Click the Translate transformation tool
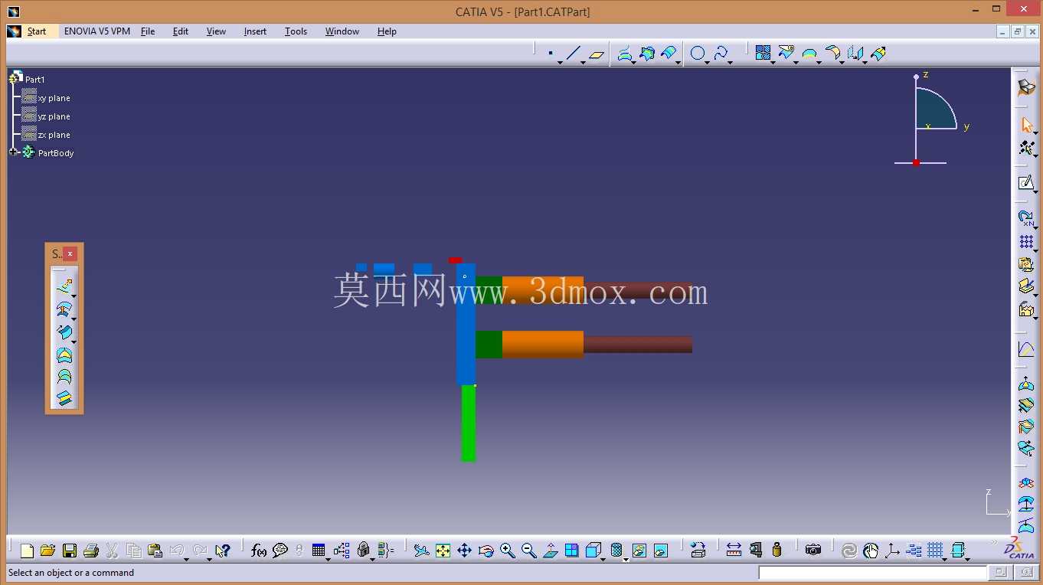The image size is (1043, 585). pos(855,54)
